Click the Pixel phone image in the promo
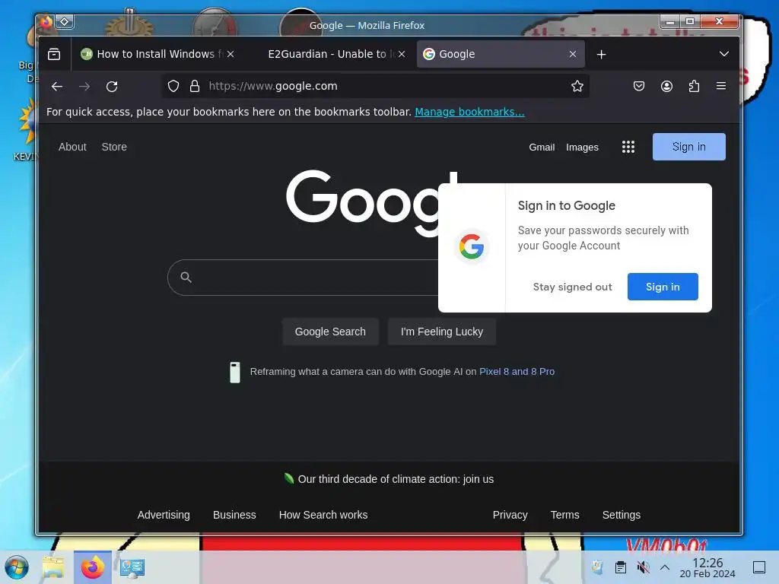The height and width of the screenshot is (584, 779). point(235,372)
